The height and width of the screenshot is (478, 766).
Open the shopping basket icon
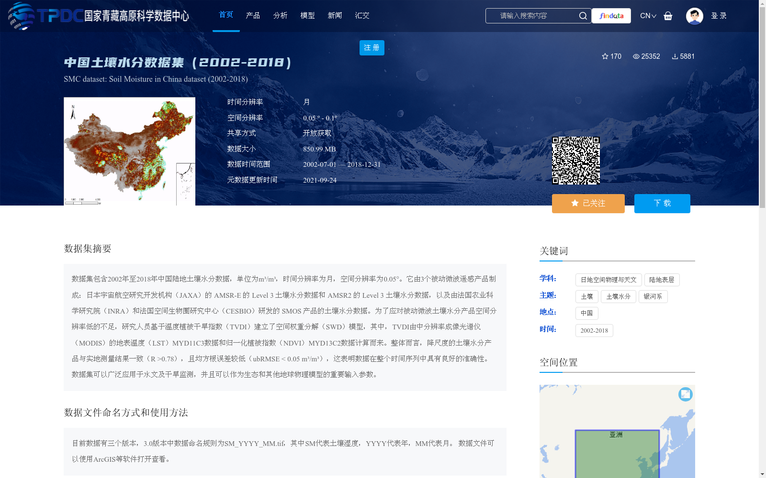click(x=668, y=16)
